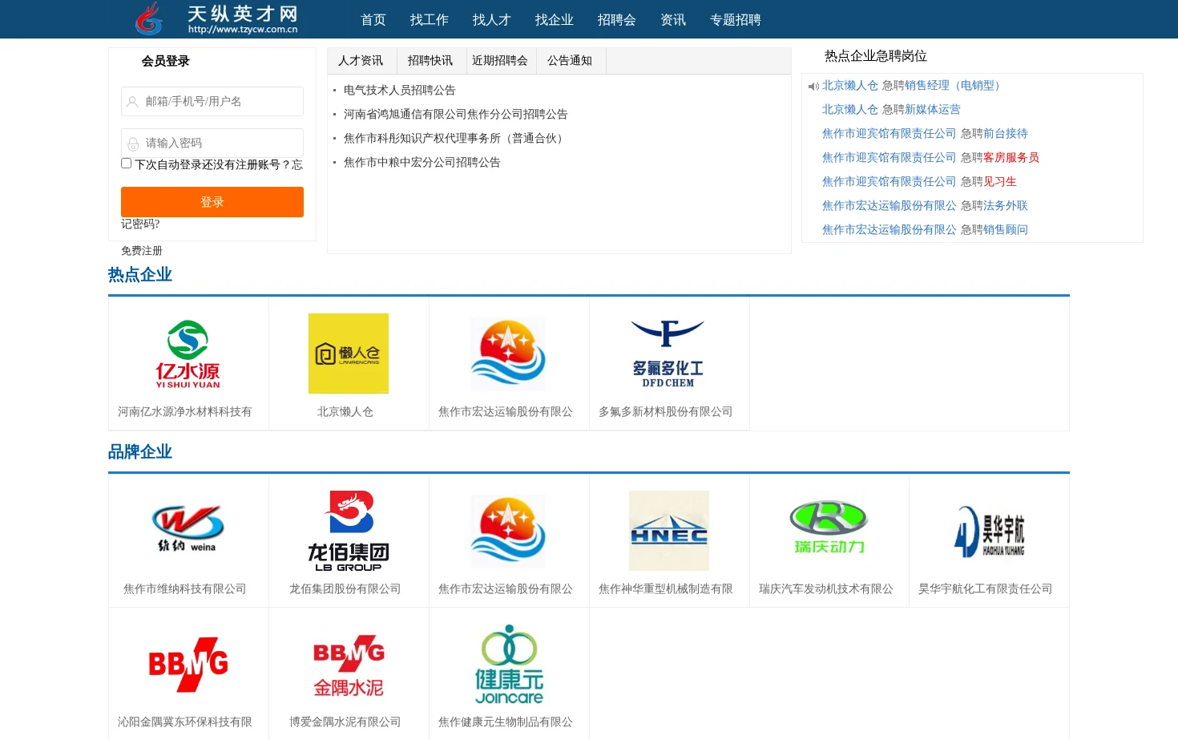1178x740 pixels.
Task: Click the 请输入密码 password field
Action: click(212, 144)
